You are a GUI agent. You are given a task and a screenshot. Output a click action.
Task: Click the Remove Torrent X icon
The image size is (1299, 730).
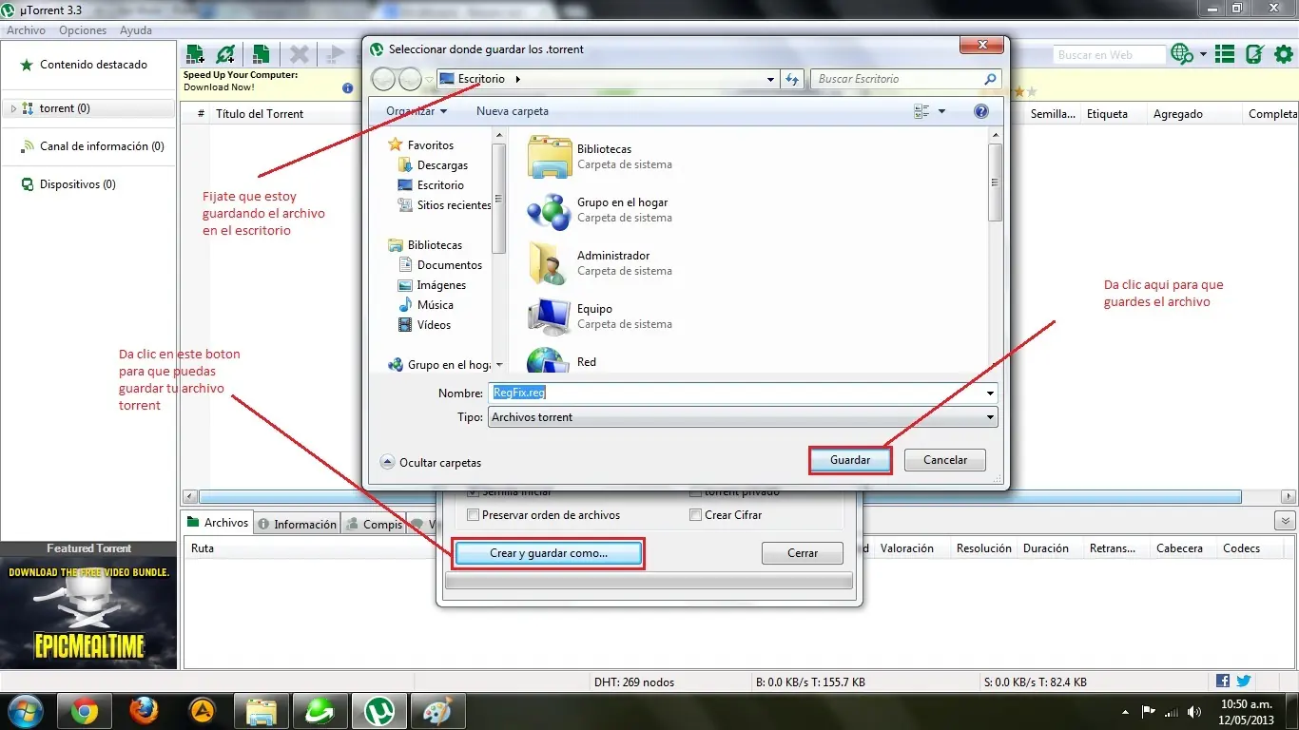pos(299,54)
